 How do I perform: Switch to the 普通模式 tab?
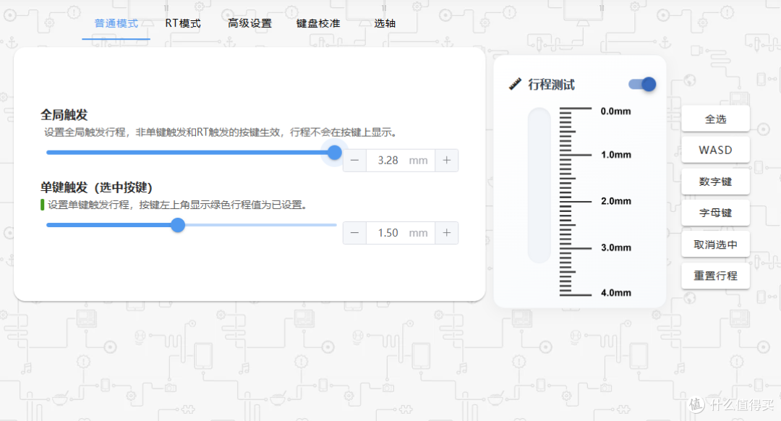click(116, 23)
